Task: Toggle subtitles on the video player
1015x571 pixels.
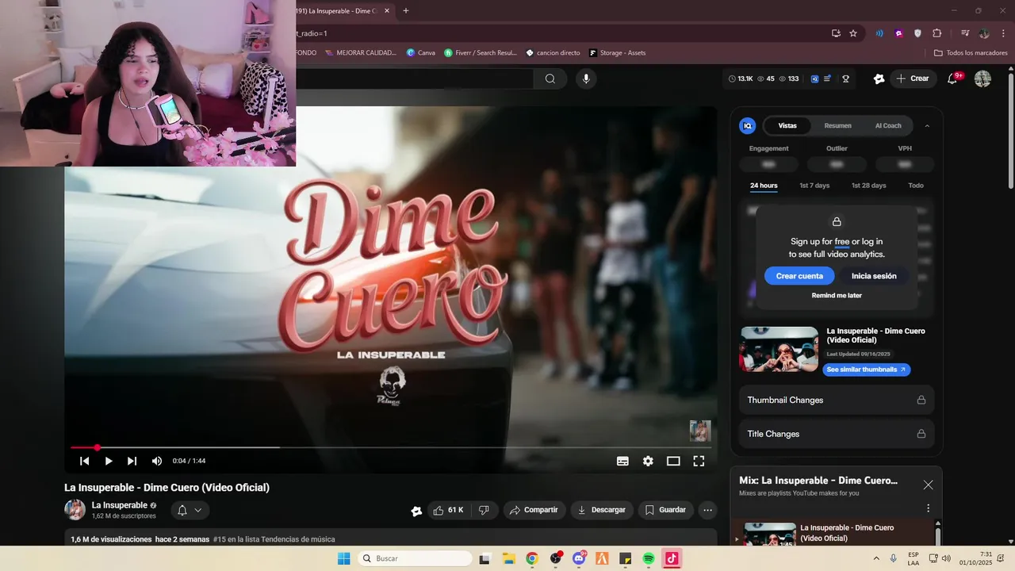Action: pos(622,461)
